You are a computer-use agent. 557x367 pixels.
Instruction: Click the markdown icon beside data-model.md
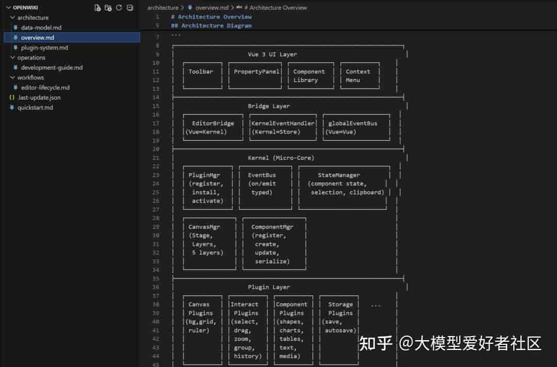[15, 27]
